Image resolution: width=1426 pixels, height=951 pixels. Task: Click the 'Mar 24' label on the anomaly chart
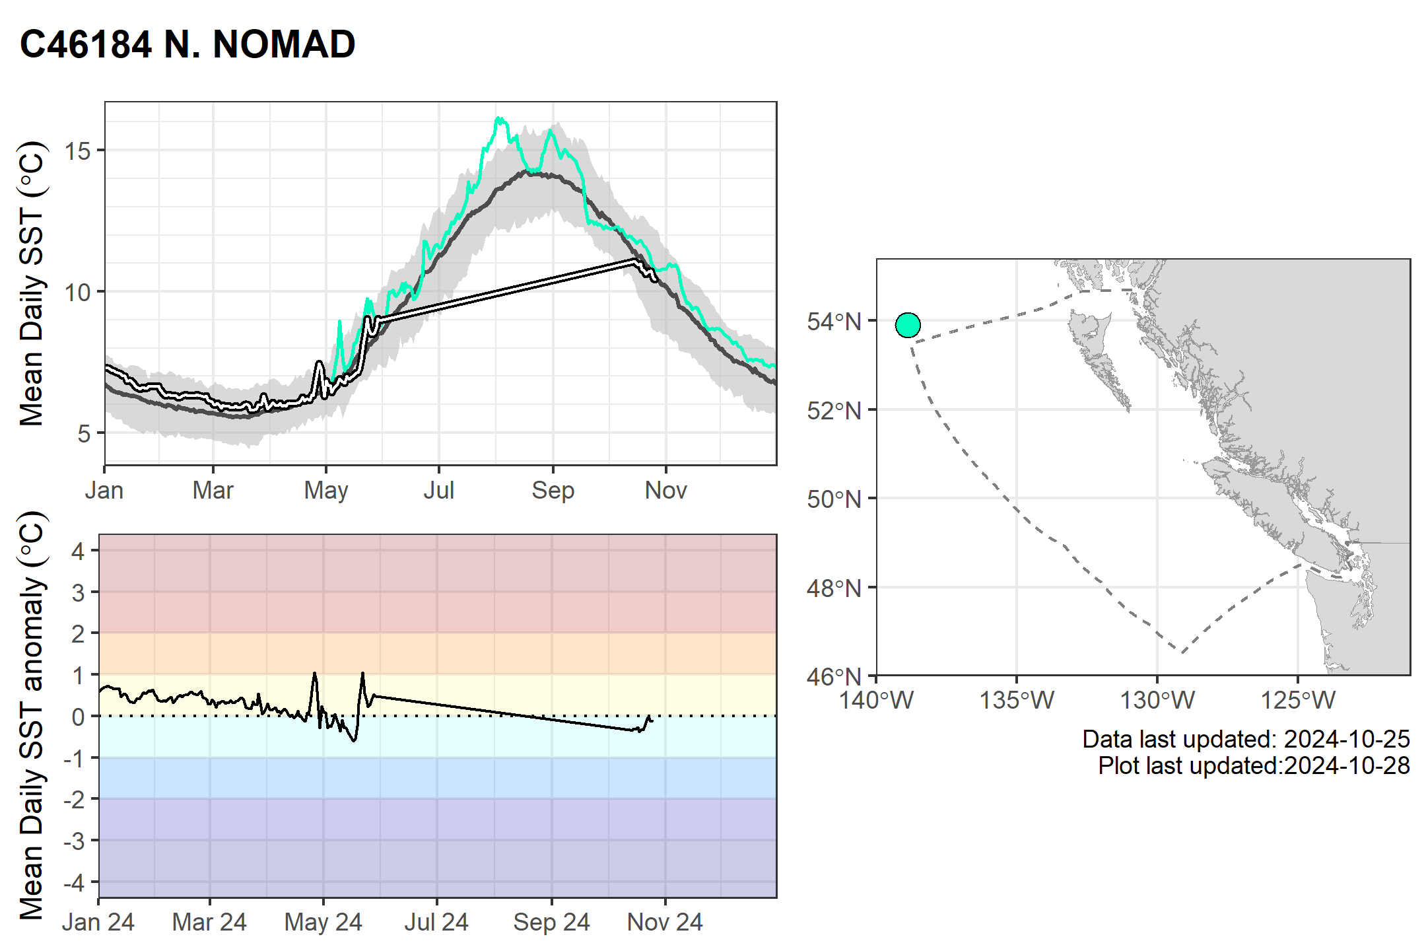click(209, 923)
